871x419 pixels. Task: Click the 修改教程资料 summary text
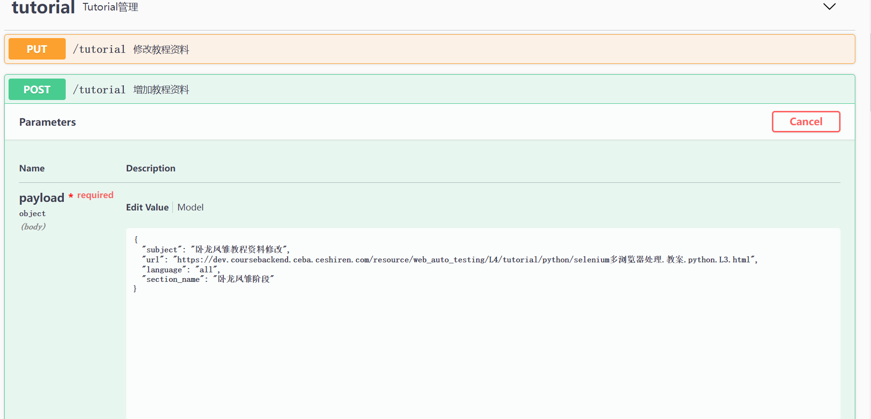coord(161,50)
